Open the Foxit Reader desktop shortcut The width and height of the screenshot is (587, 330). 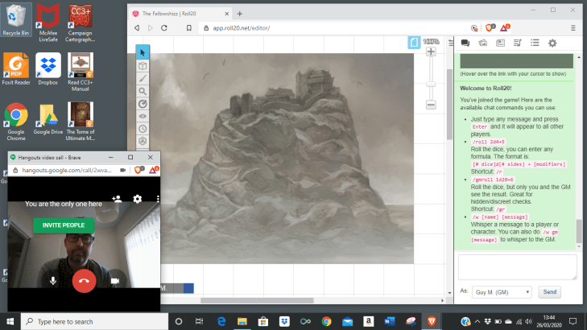coord(16,69)
